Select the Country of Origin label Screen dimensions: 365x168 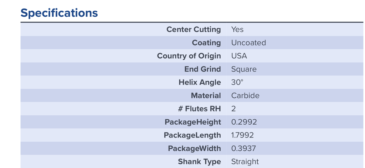(189, 56)
